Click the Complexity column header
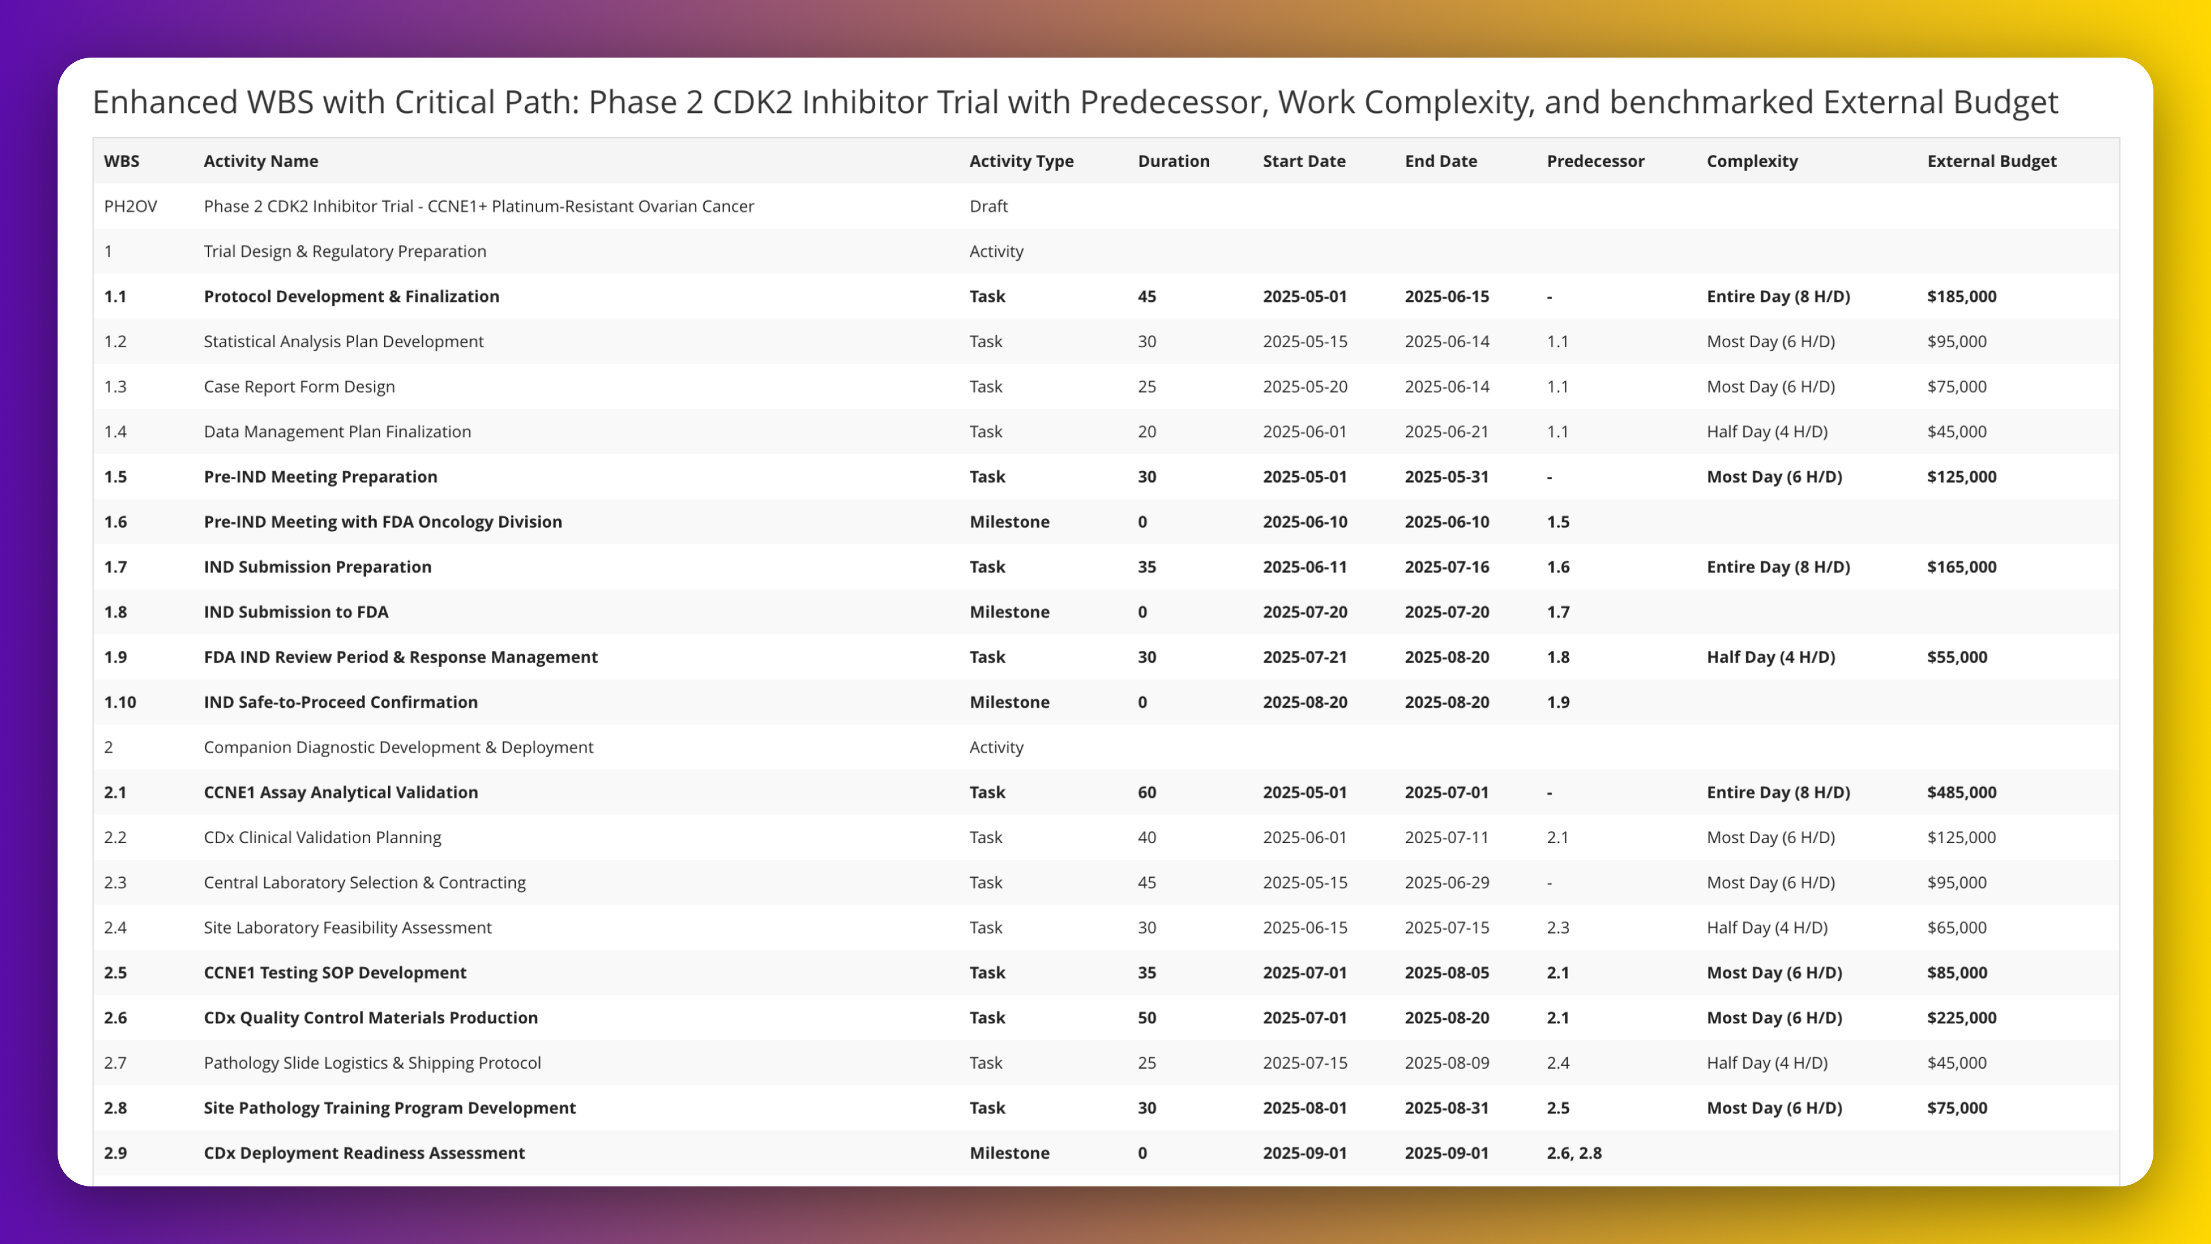Screen dimensions: 2211x1244 (x=1751, y=161)
